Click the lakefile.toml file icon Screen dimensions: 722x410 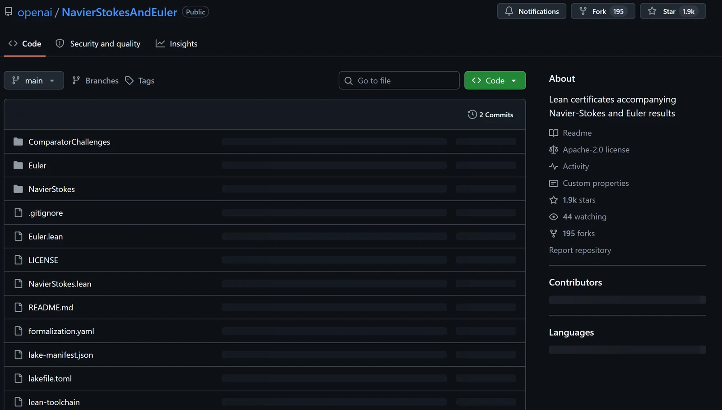[x=19, y=378]
